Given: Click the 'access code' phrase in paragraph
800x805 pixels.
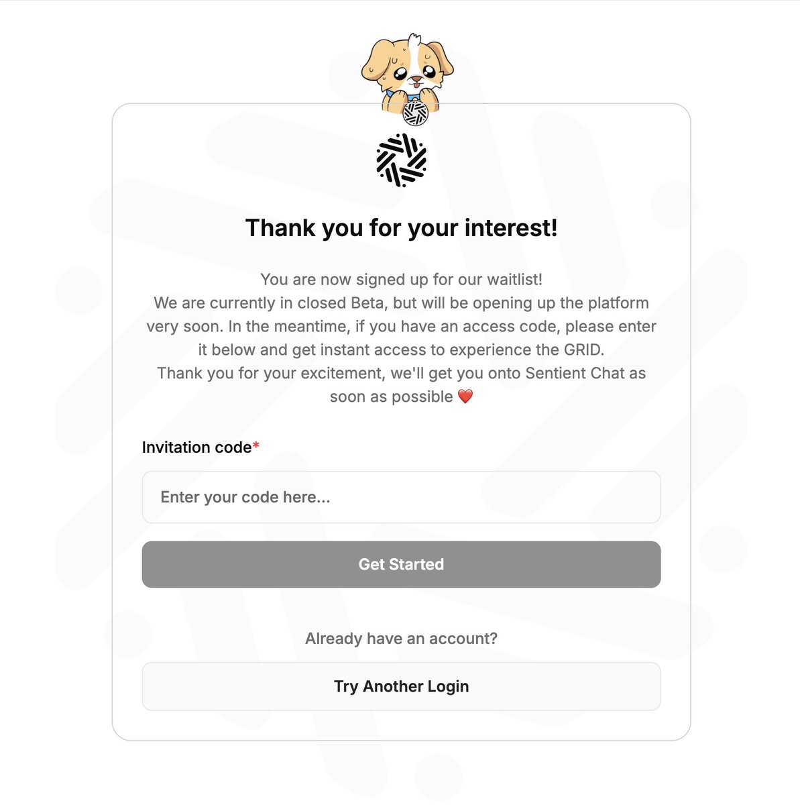Looking at the screenshot, I should (510, 326).
